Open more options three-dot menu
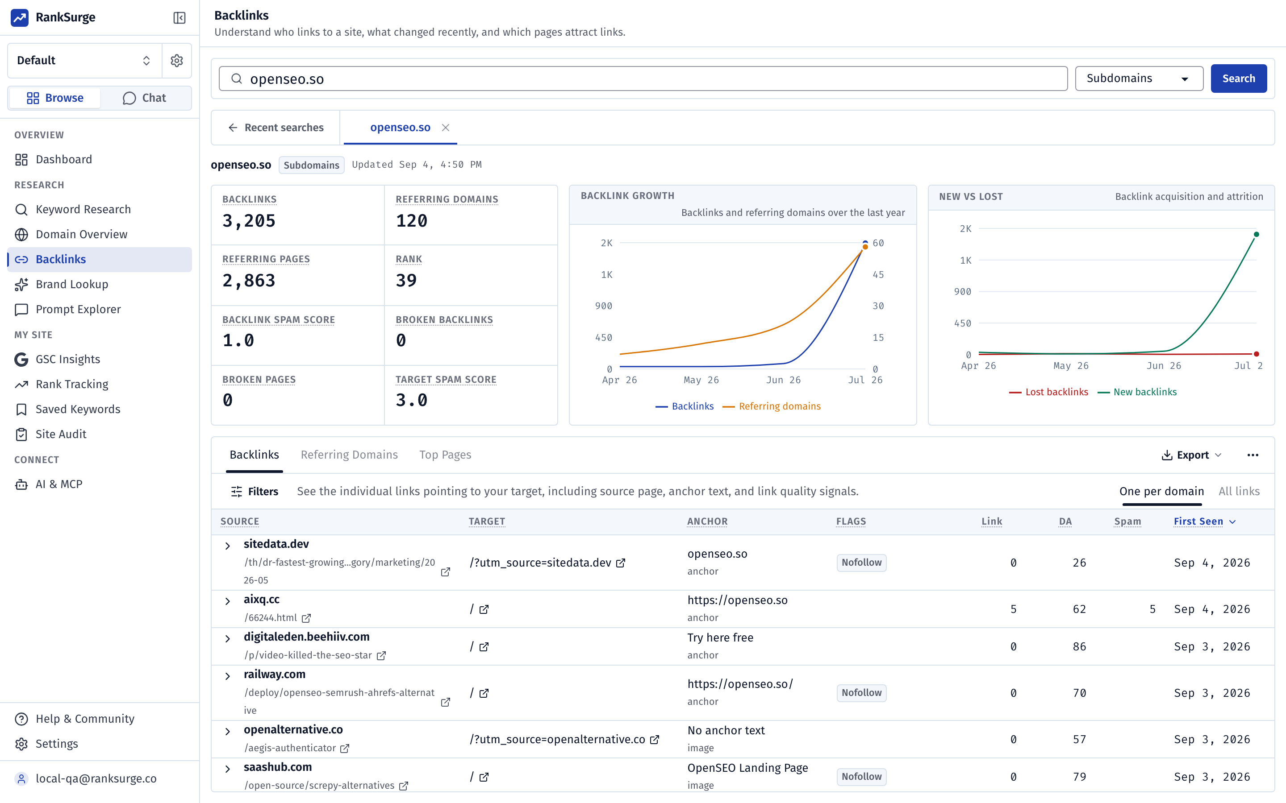 (1253, 455)
